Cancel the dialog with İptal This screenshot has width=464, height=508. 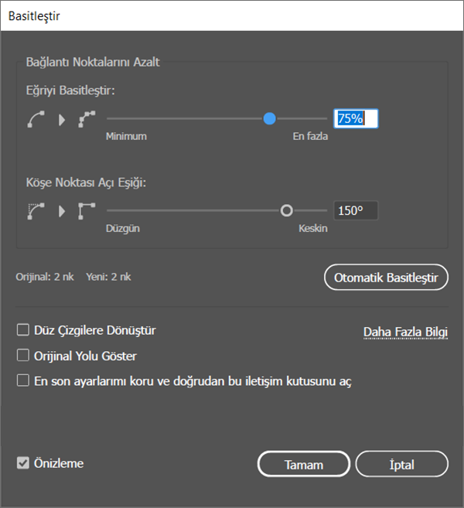pyautogui.click(x=402, y=465)
